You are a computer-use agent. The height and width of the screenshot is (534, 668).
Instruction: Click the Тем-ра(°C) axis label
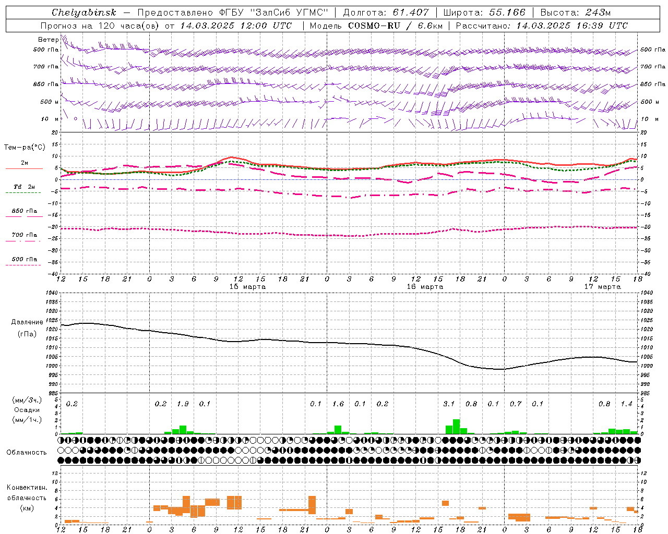point(25,148)
